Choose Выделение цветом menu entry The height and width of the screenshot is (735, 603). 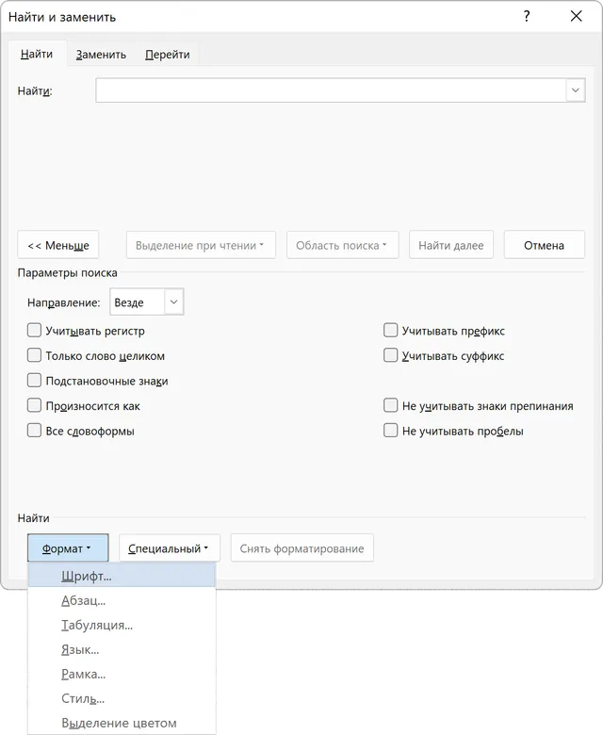122,723
